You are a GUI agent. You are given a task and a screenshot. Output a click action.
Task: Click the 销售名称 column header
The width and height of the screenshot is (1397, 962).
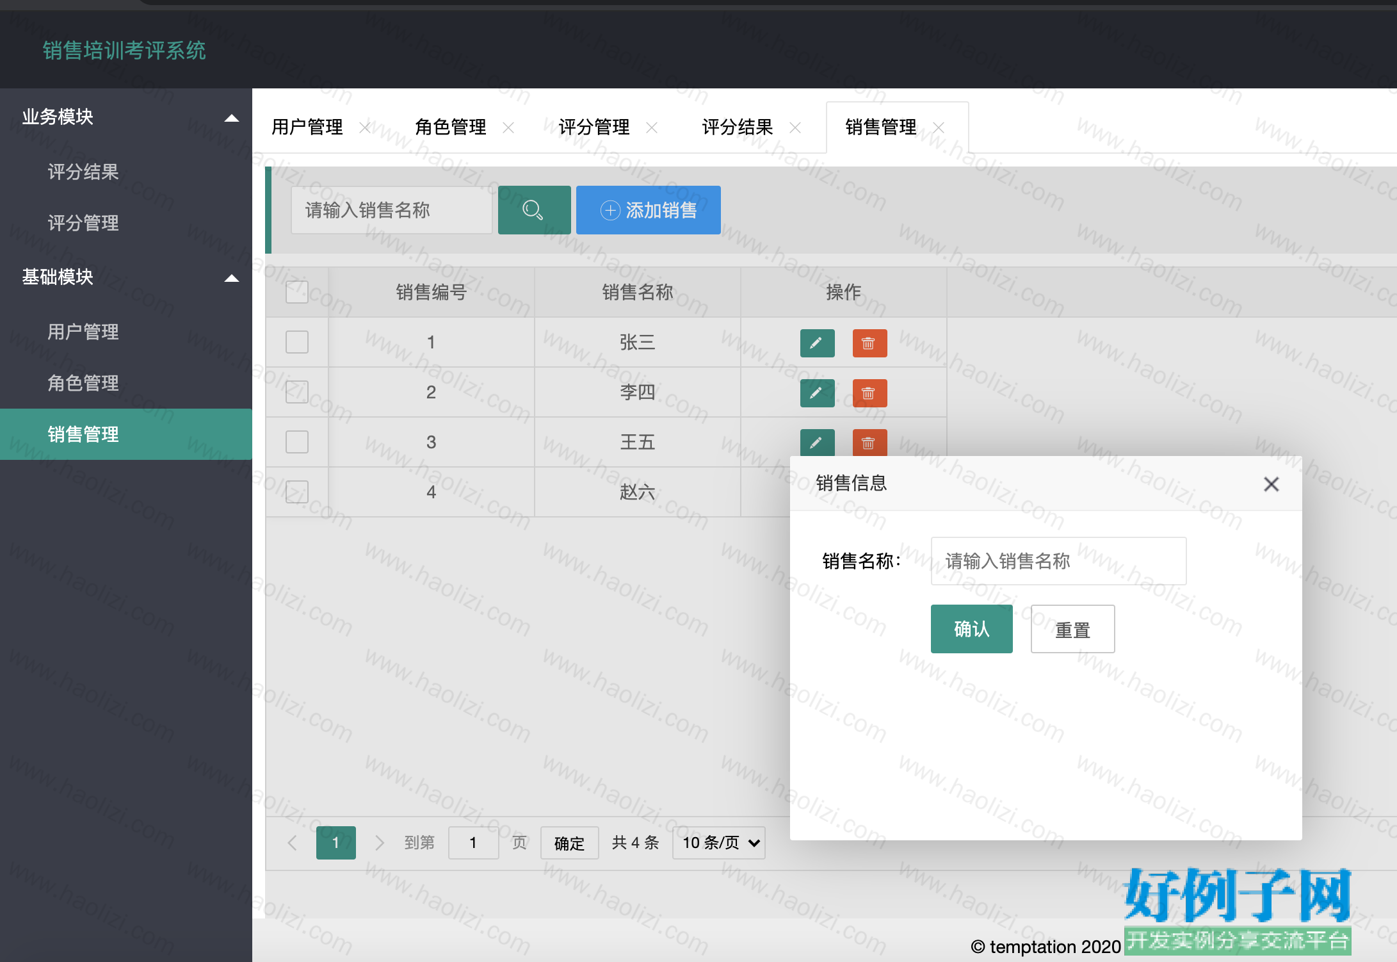[x=638, y=292]
